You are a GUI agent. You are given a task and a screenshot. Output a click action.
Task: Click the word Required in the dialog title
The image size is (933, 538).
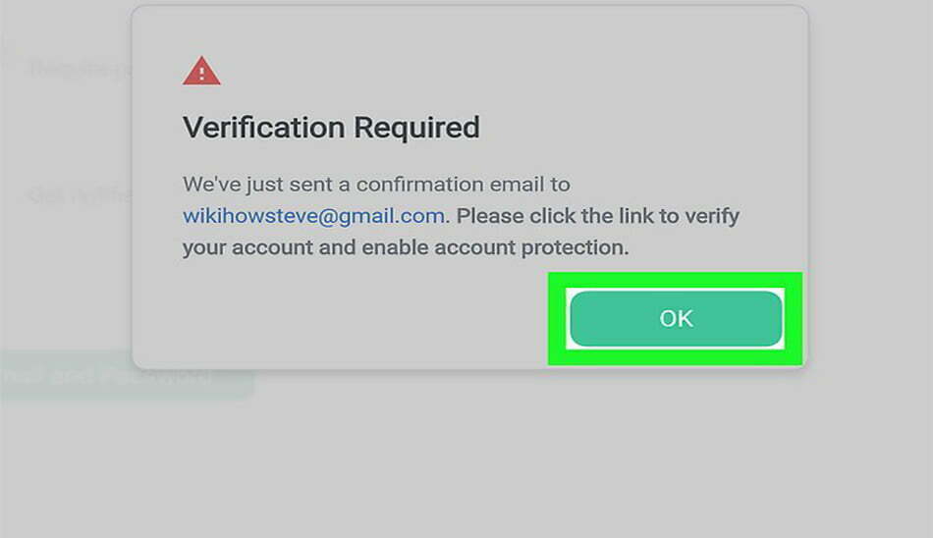[416, 128]
